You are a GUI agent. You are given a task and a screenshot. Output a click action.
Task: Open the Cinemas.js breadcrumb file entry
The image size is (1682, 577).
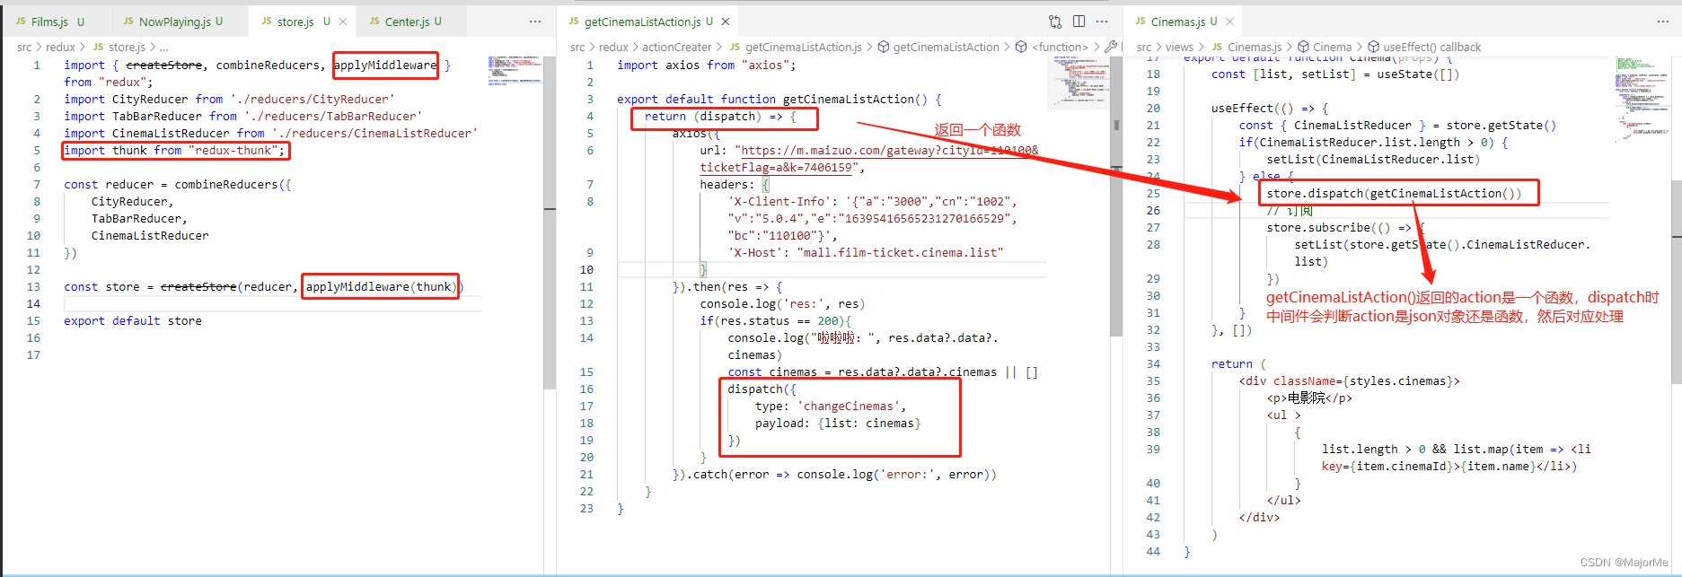point(1246,48)
